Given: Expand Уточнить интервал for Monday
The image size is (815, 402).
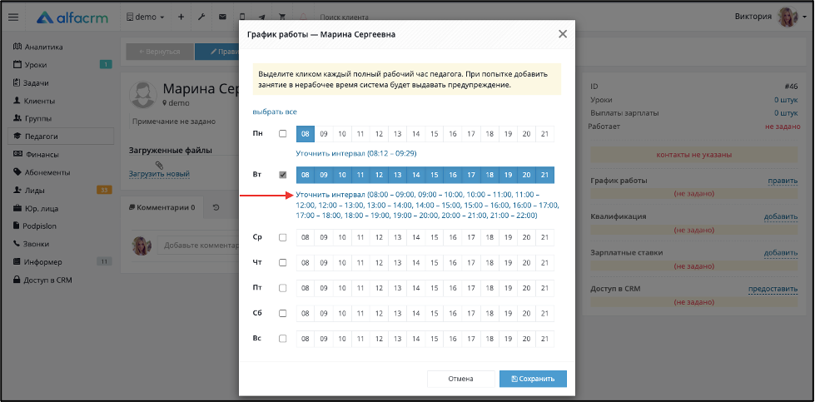Looking at the screenshot, I should click(356, 154).
